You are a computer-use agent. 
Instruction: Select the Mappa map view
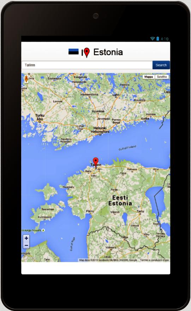click(148, 77)
